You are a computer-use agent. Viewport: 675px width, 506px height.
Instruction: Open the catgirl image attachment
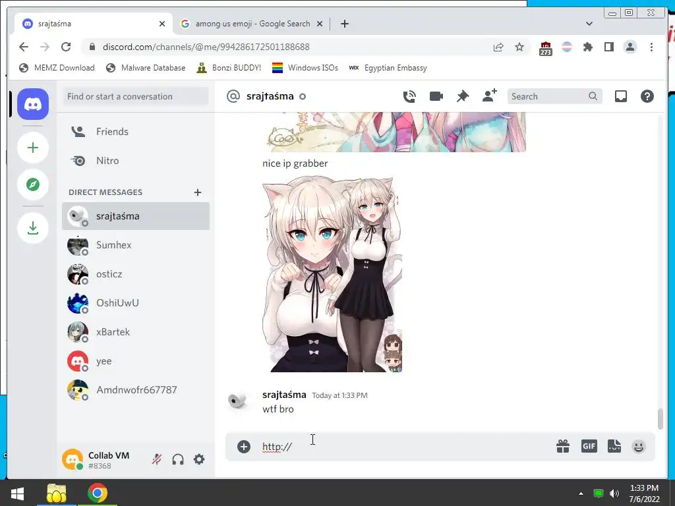pos(332,274)
